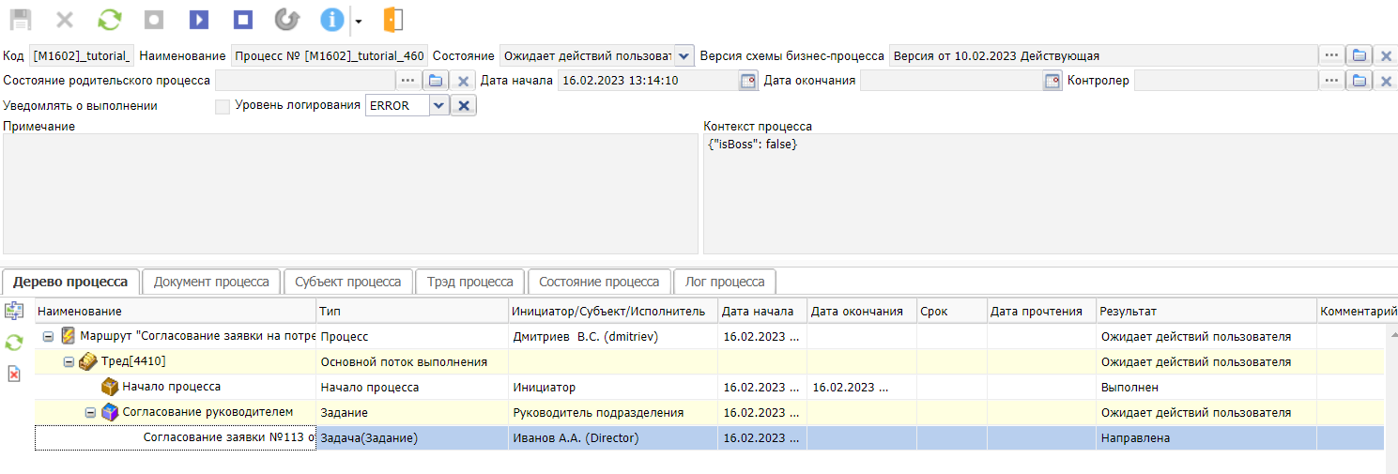Open folder icon for Контролер field

pos(1358,81)
